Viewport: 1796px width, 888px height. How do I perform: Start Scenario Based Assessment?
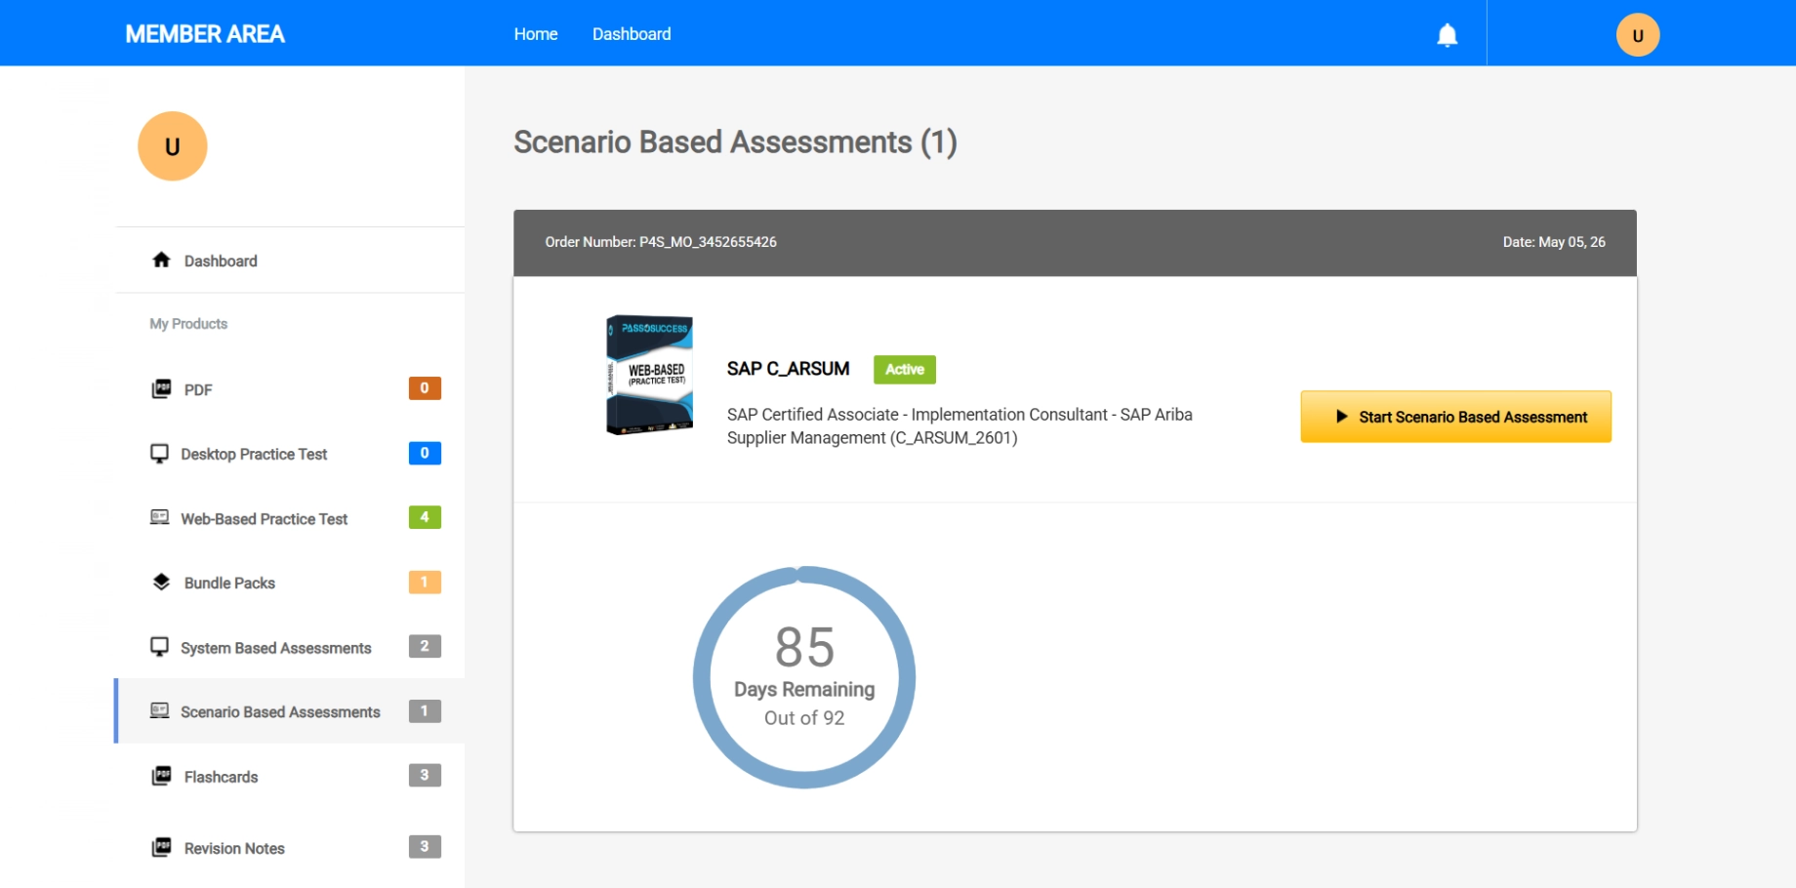[x=1455, y=417]
